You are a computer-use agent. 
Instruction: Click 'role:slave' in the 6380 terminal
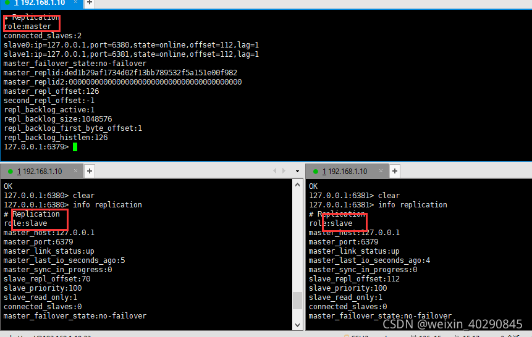pyautogui.click(x=25, y=223)
